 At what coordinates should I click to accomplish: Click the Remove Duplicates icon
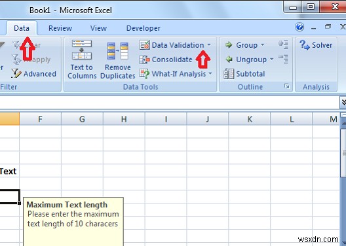point(117,51)
